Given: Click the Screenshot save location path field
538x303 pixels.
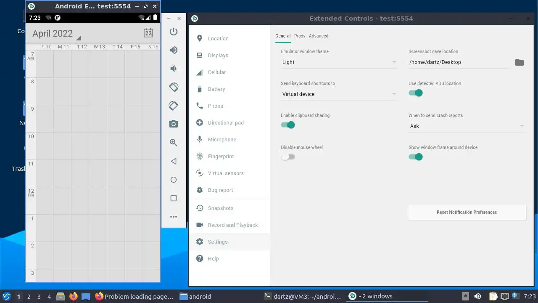Looking at the screenshot, I should 459,62.
